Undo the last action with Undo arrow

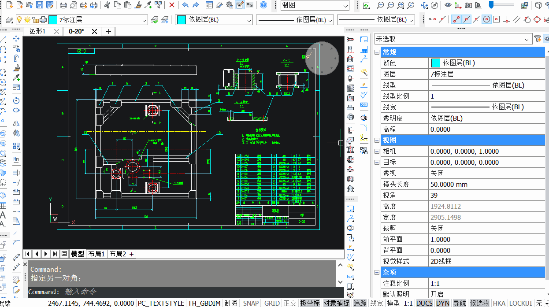tap(185, 5)
